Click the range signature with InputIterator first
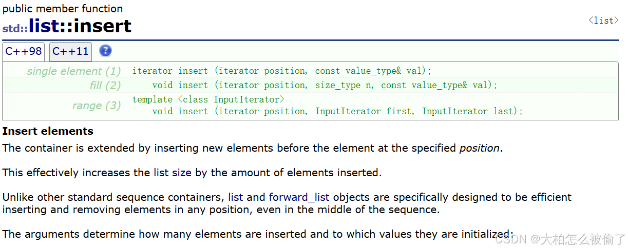The image size is (628, 249). pyautogui.click(x=337, y=111)
